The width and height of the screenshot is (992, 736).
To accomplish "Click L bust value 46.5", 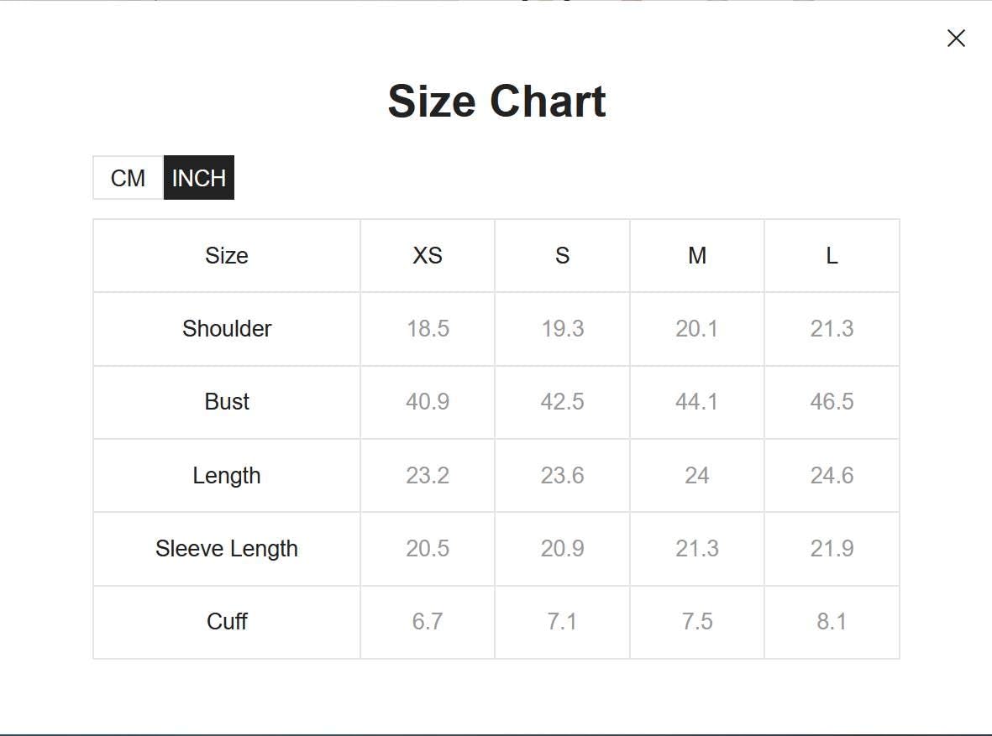I will [832, 402].
